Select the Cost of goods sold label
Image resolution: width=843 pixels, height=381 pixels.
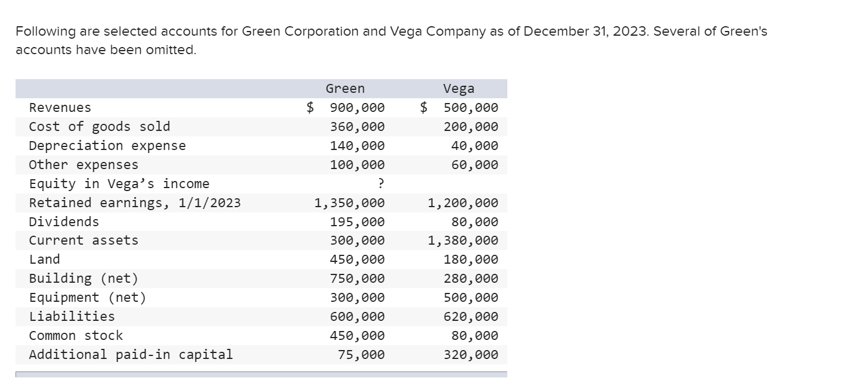point(100,127)
